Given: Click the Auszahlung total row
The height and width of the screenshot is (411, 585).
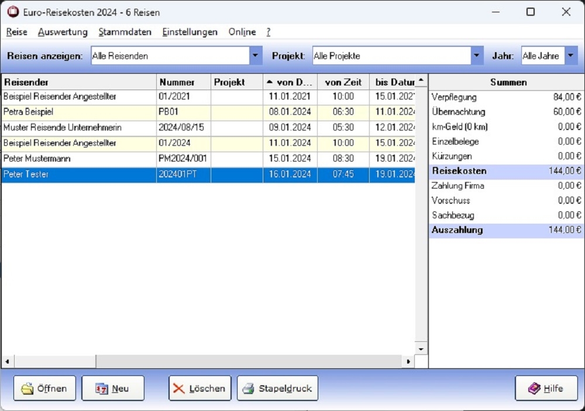Looking at the screenshot, I should (x=506, y=230).
